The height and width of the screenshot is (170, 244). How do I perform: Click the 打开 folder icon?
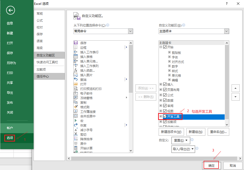coord(76,84)
